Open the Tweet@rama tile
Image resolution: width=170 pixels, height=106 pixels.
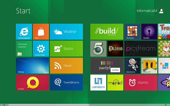point(66,82)
